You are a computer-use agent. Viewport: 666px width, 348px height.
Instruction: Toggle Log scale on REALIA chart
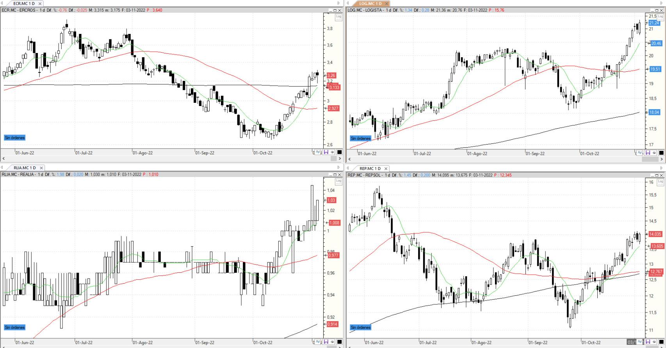(x=338, y=181)
